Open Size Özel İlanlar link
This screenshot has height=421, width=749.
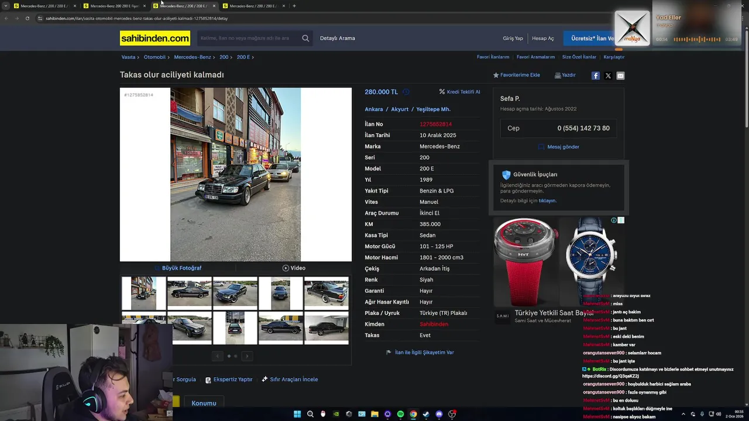click(x=579, y=57)
